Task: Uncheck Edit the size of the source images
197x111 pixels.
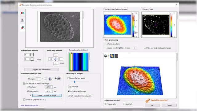Action: (24, 84)
